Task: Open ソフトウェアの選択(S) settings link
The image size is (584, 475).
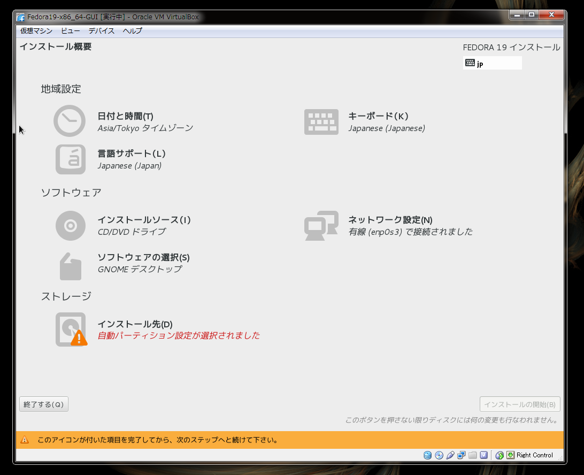Action: [143, 257]
